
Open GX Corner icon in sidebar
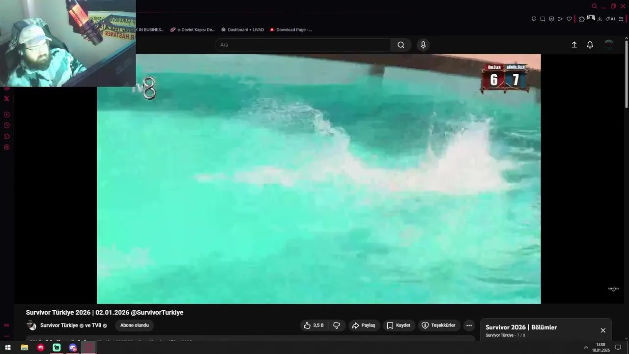point(6,325)
